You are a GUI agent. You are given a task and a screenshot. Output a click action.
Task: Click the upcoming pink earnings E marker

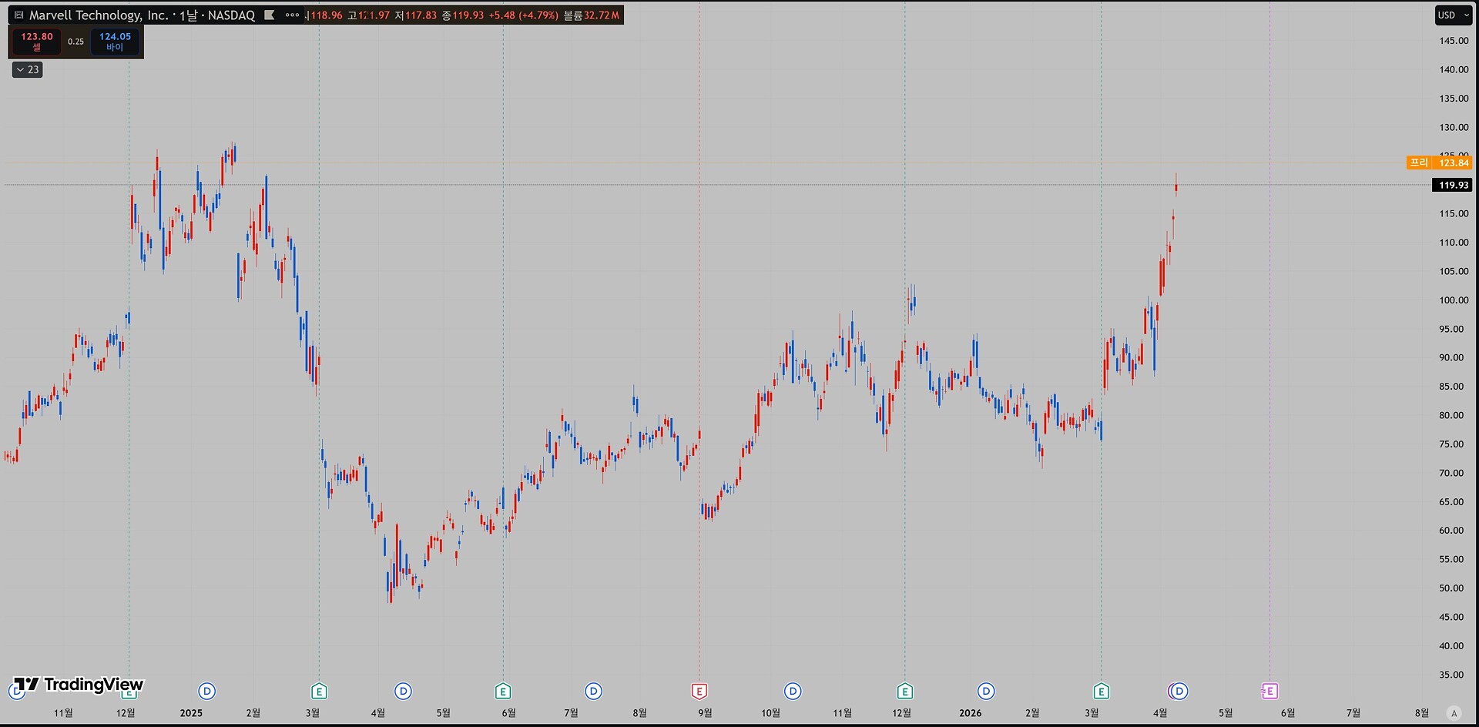[x=1269, y=692]
